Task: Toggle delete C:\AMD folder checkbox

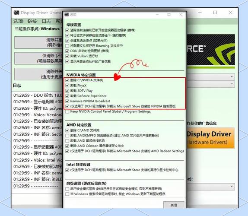Action: [x=67, y=130]
